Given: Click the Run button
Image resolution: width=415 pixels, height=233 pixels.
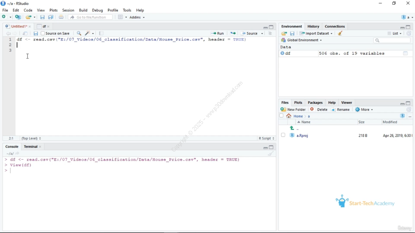Looking at the screenshot, I should (x=218, y=33).
